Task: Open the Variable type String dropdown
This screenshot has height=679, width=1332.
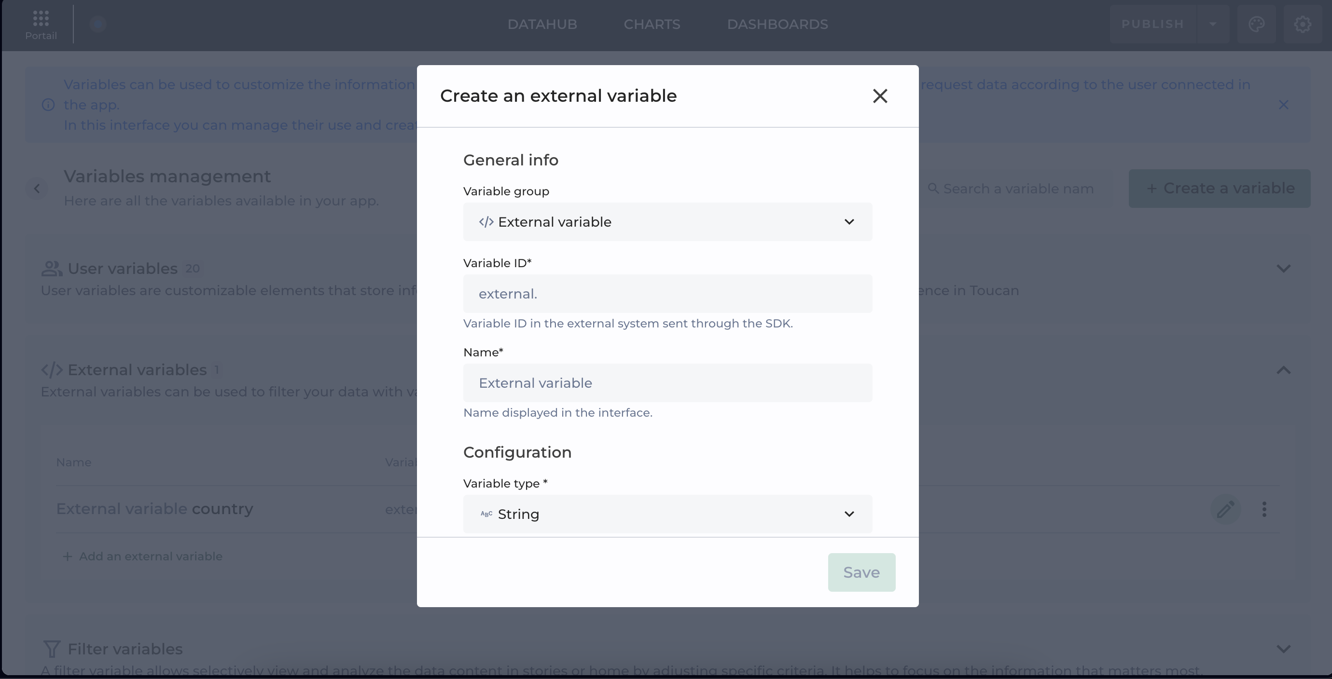Action: click(667, 514)
